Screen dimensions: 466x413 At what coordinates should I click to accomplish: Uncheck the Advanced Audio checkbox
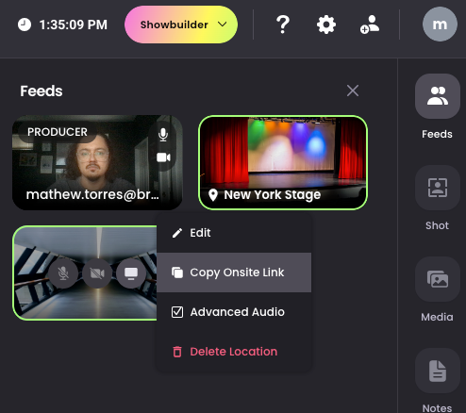click(x=177, y=312)
